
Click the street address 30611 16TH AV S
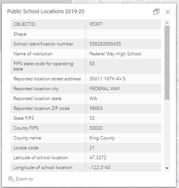[x=107, y=79]
